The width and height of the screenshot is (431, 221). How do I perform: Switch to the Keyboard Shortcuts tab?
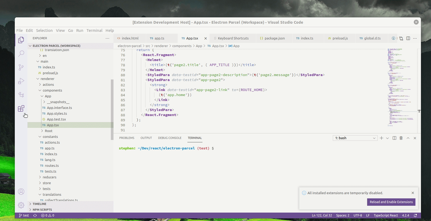[x=233, y=38]
